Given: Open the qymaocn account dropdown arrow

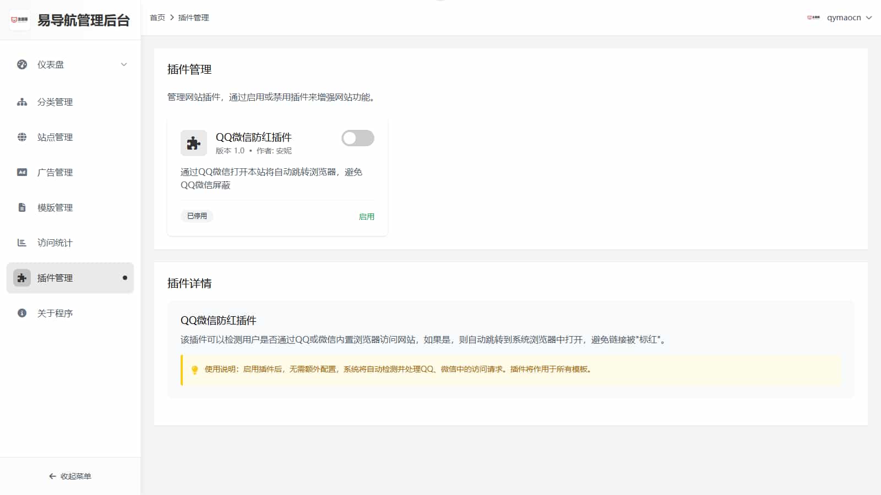Looking at the screenshot, I should coord(869,18).
